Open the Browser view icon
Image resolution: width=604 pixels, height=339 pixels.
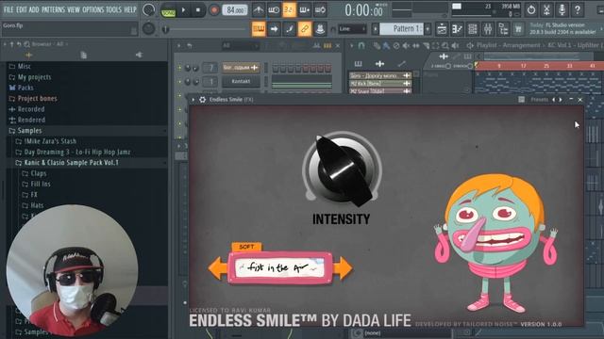coord(503,29)
